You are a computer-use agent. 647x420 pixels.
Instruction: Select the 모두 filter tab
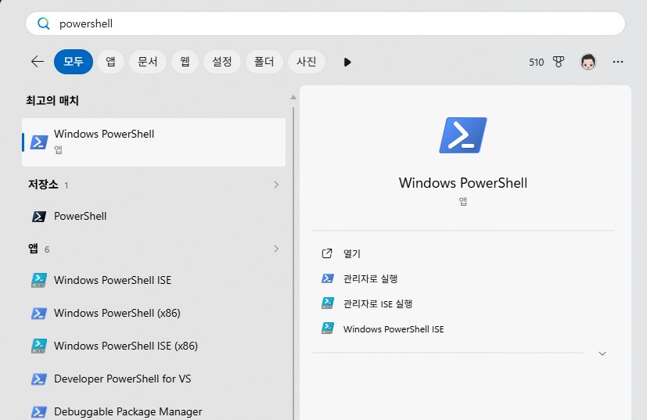pyautogui.click(x=74, y=62)
